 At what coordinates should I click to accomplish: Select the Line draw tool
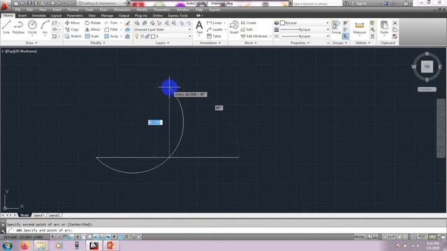(6, 27)
